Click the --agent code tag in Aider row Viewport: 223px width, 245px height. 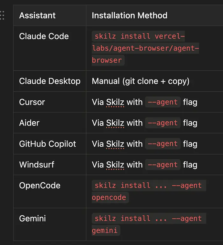tap(162, 123)
